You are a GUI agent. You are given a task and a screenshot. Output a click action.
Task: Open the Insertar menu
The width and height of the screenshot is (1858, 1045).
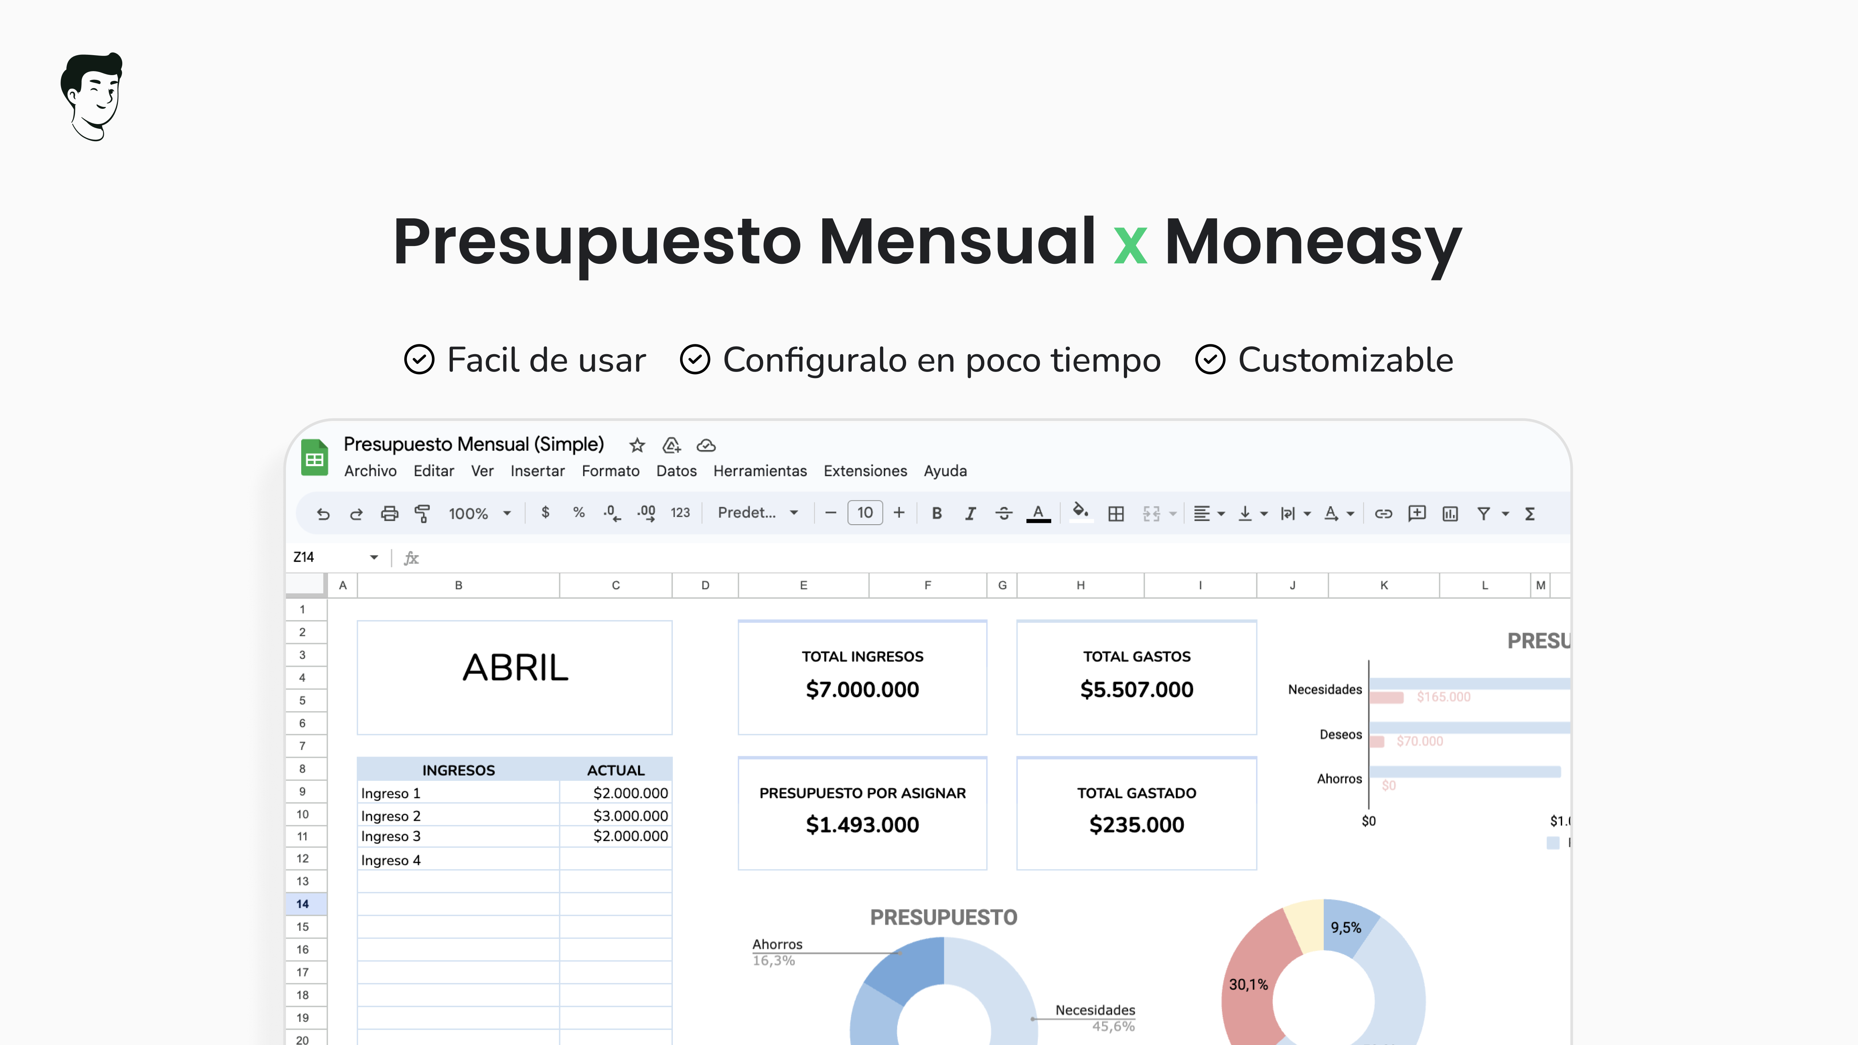click(x=537, y=471)
